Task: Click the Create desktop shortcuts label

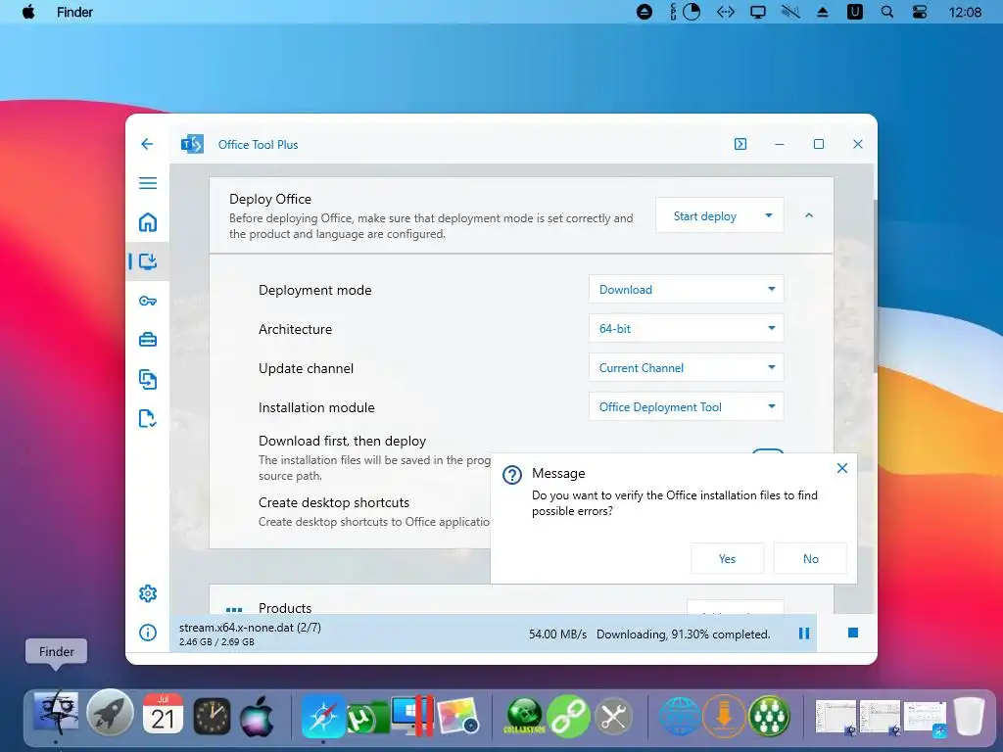Action: [x=334, y=502]
